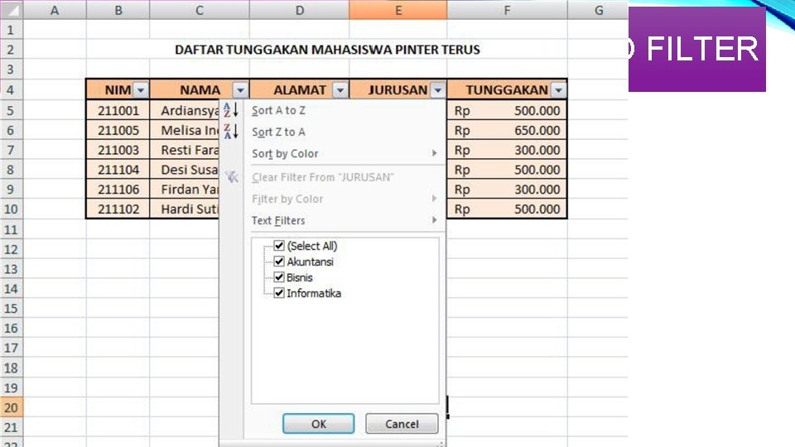Image resolution: width=795 pixels, height=447 pixels.
Task: Choose Sort Z to A menu entry
Action: 333,132
